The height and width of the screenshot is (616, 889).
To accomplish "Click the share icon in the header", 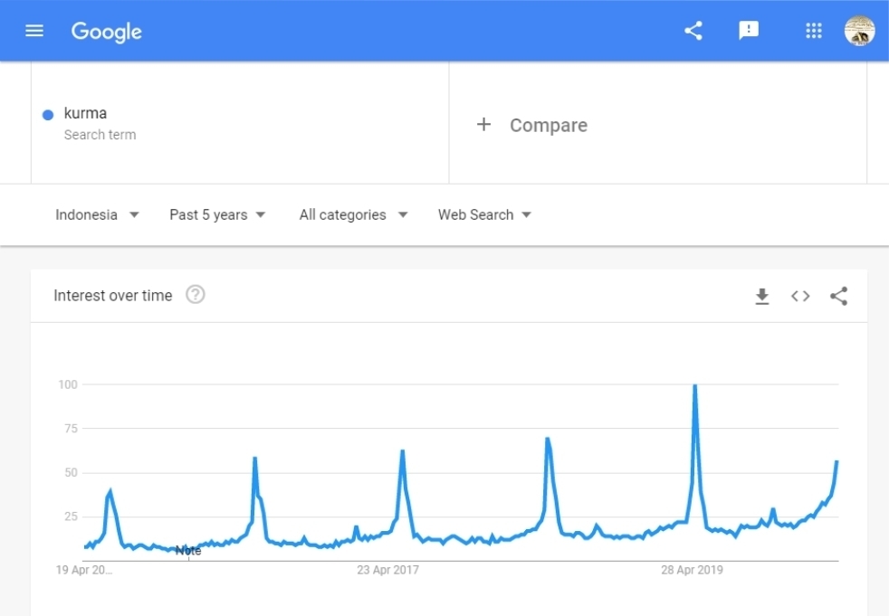I will [x=693, y=31].
